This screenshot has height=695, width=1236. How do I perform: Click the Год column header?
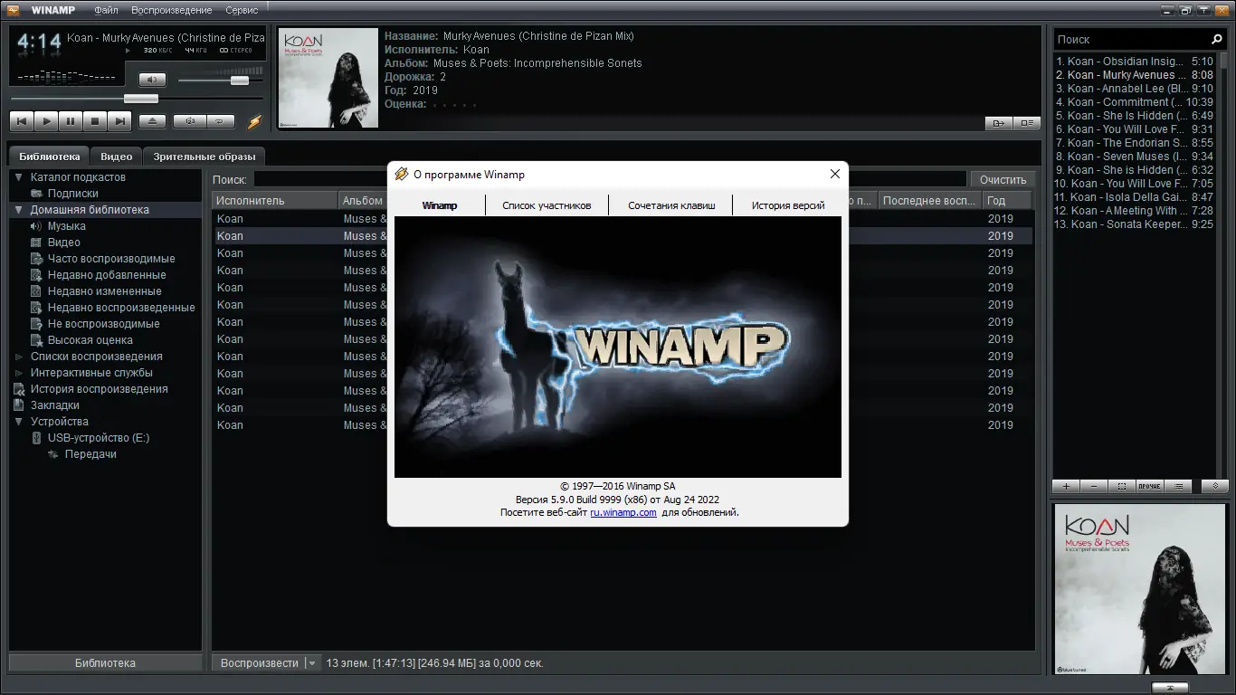(1007, 201)
